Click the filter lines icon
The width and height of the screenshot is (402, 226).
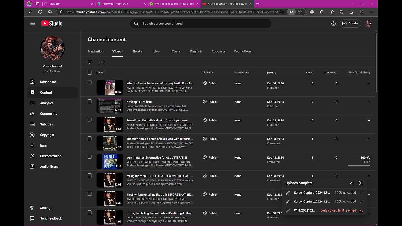point(90,62)
